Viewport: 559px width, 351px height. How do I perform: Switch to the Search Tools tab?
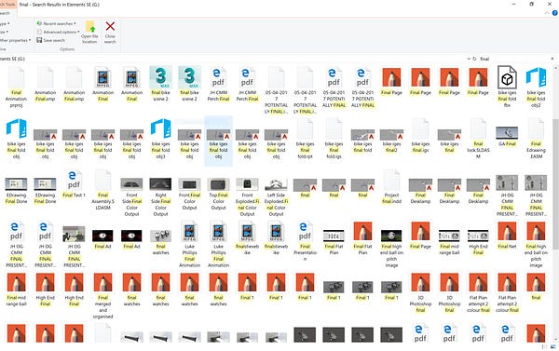(7, 5)
